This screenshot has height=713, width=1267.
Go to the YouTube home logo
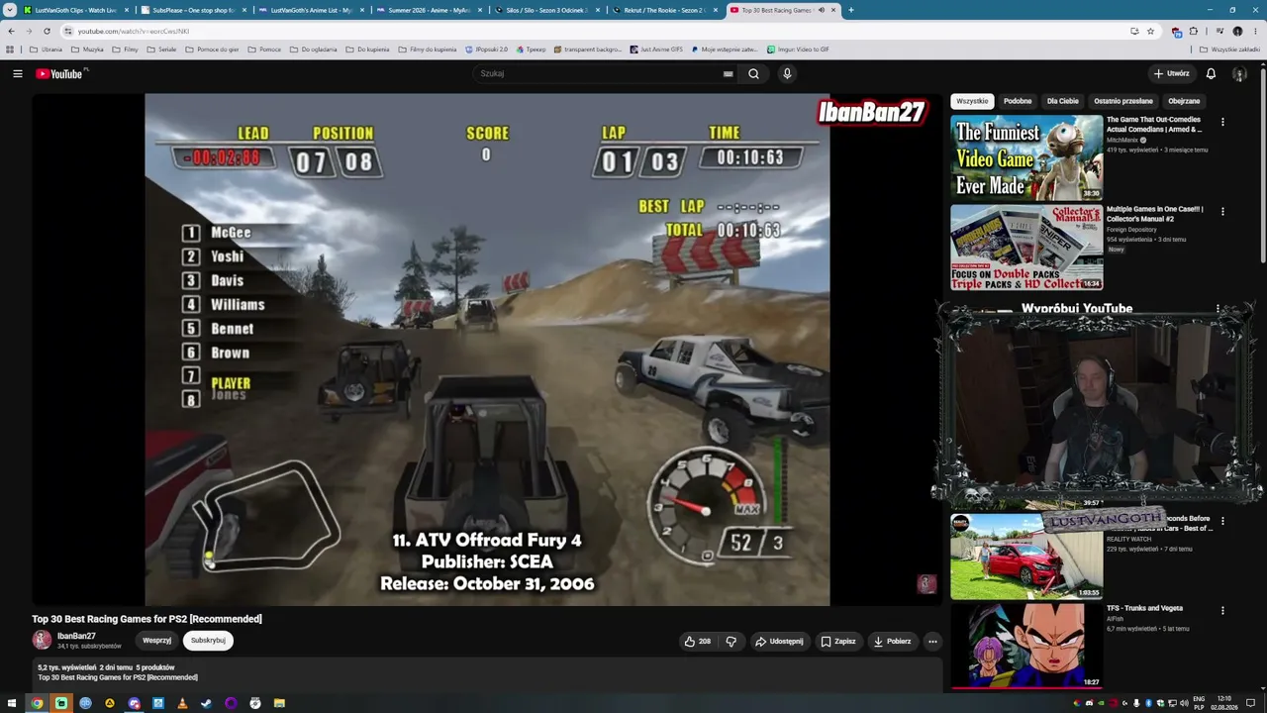point(60,73)
